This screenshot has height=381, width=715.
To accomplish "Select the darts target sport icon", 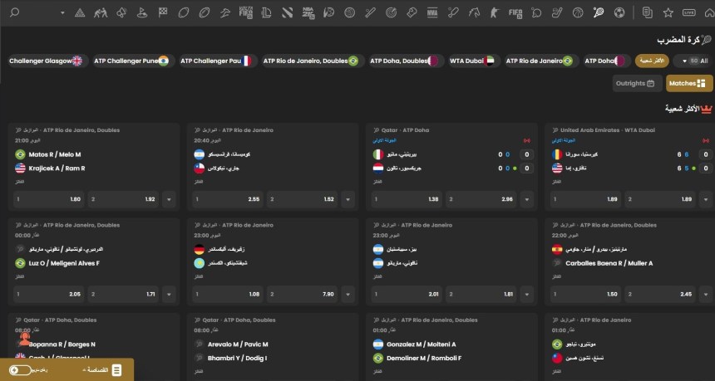I will [391, 12].
